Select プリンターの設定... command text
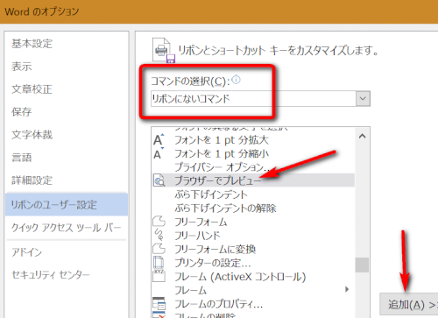The image size is (438, 318). pos(213,263)
